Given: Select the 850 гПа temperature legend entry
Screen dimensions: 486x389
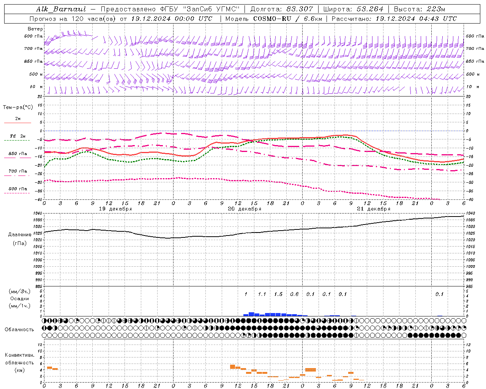Looking at the screenshot, I should point(17,154).
